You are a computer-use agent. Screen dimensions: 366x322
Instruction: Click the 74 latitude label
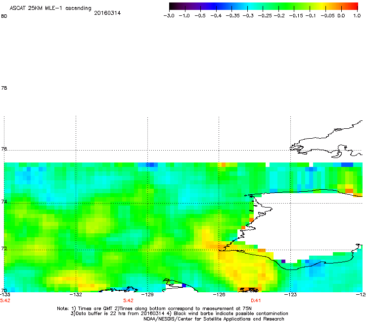4,202
